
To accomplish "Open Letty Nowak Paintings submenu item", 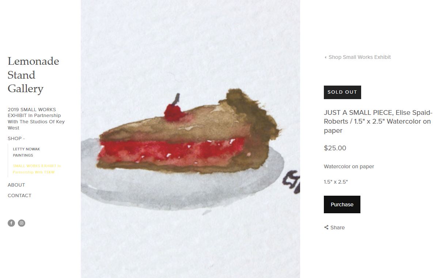I will coord(26,152).
